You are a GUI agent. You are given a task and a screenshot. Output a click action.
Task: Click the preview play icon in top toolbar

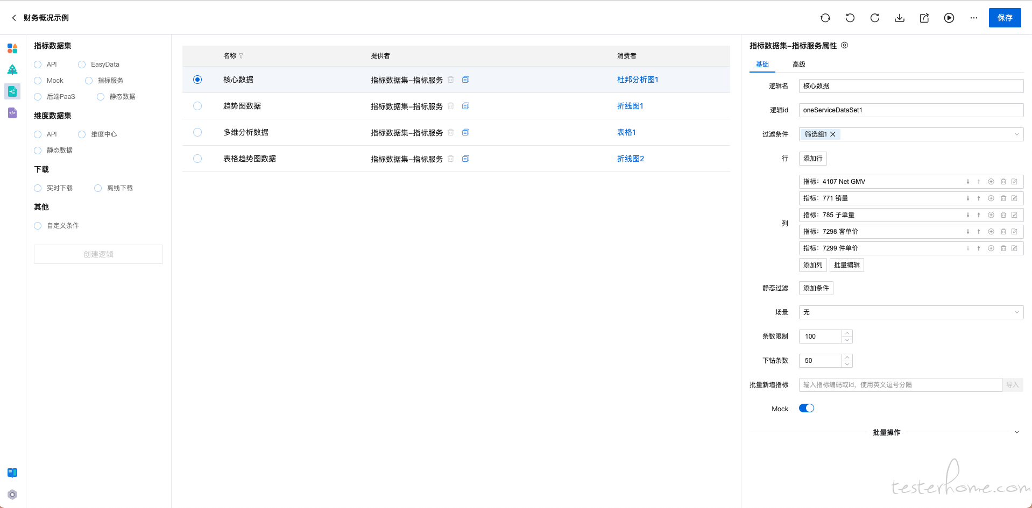tap(949, 18)
